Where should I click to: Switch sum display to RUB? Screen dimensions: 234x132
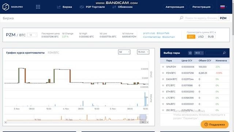(211, 37)
